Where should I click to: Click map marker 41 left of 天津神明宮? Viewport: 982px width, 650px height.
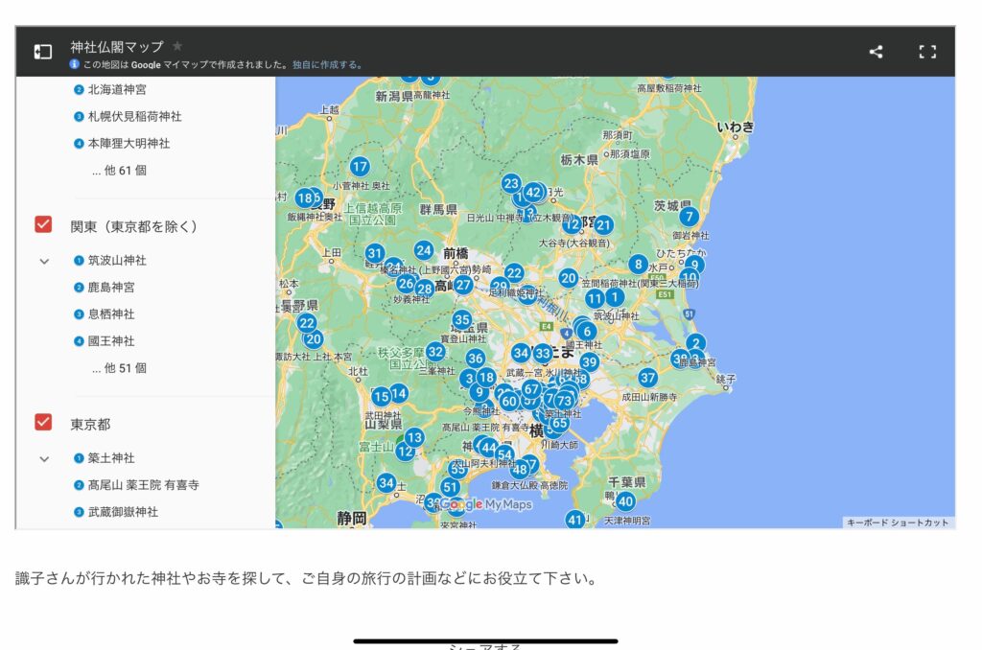[575, 519]
